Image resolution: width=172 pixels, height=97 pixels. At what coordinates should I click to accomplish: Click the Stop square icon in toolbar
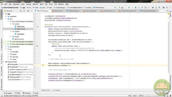[x=149, y=8]
